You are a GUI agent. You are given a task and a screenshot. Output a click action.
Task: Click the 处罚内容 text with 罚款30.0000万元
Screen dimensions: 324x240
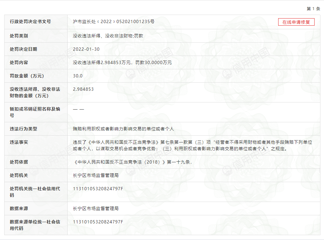point(122,62)
